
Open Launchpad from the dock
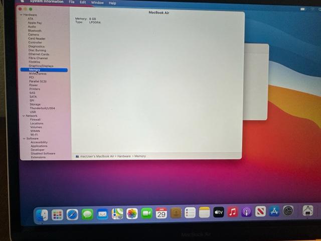[x=58, y=215]
